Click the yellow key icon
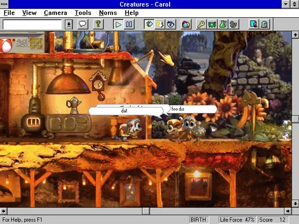The image size is (299, 224). pyautogui.click(x=201, y=24)
